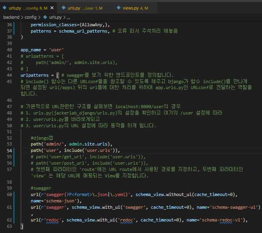Click "schema_view.without_ui" on line 60
This screenshot has height=233, width=262.
[x=164, y=194]
